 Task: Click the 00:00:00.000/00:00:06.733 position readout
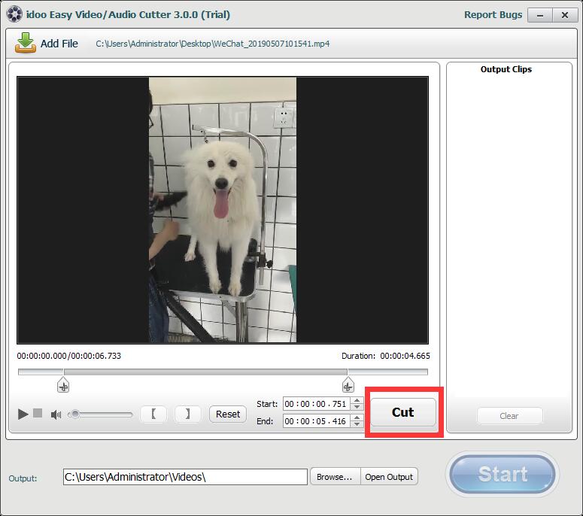68,356
